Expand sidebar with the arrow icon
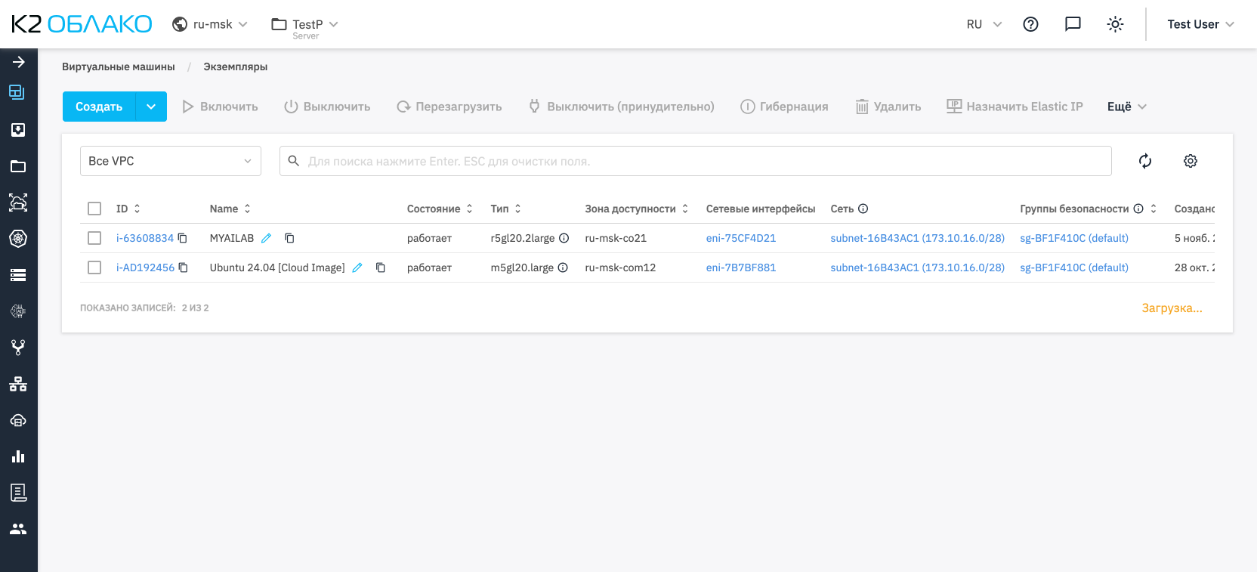The image size is (1257, 572). (18, 62)
